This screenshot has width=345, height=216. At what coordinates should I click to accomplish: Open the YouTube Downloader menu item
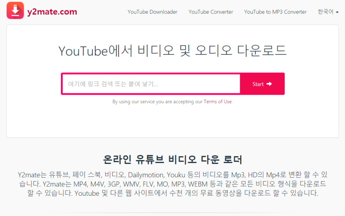[153, 12]
